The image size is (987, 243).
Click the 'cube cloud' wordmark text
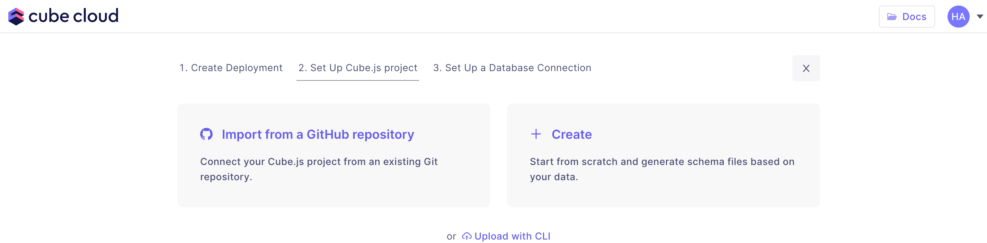point(73,16)
